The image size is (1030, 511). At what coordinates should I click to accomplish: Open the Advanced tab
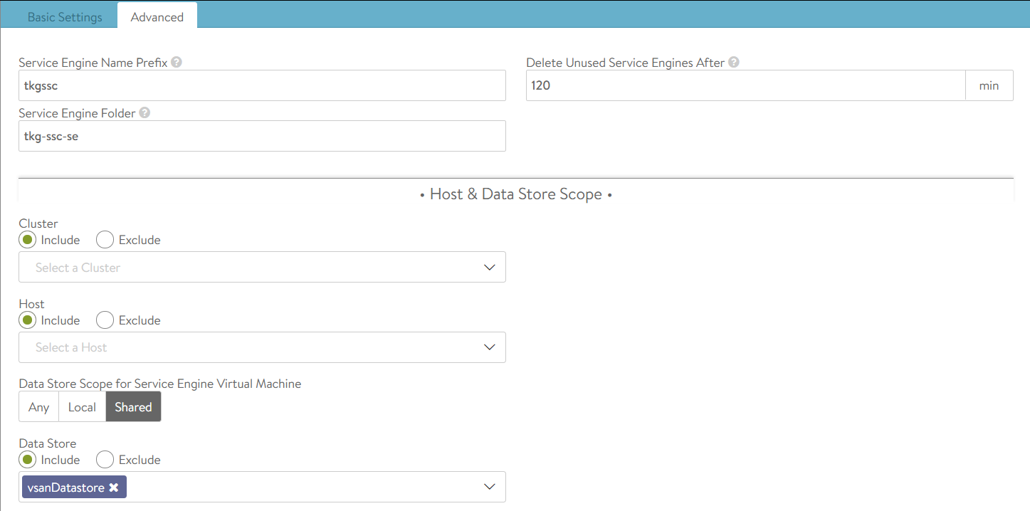[x=157, y=17]
